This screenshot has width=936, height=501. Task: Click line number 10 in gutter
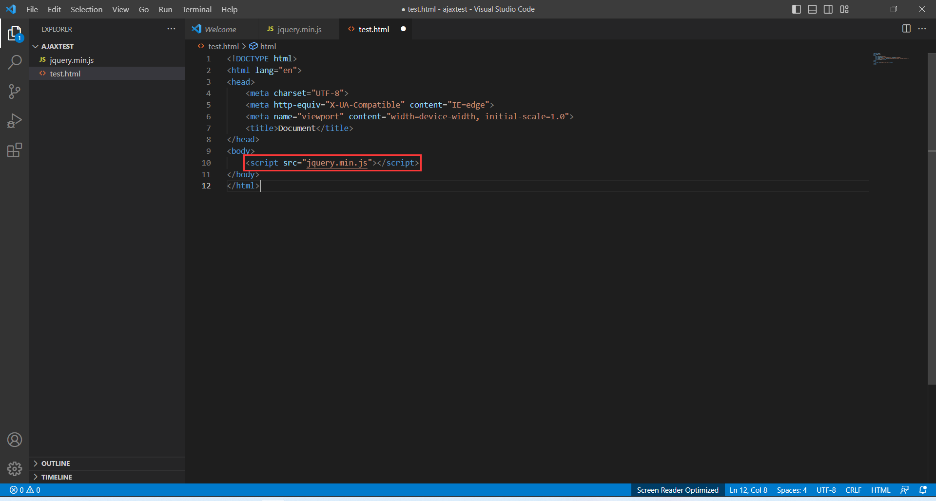point(206,163)
